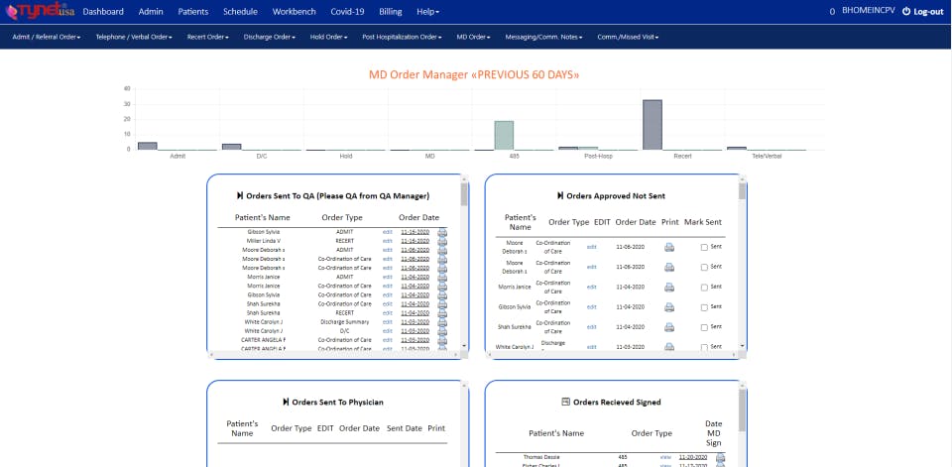The image size is (952, 467).
Task: Open the 11-16-2020 date of Gibson Sylvia's ADMIT order
Action: [x=415, y=232]
